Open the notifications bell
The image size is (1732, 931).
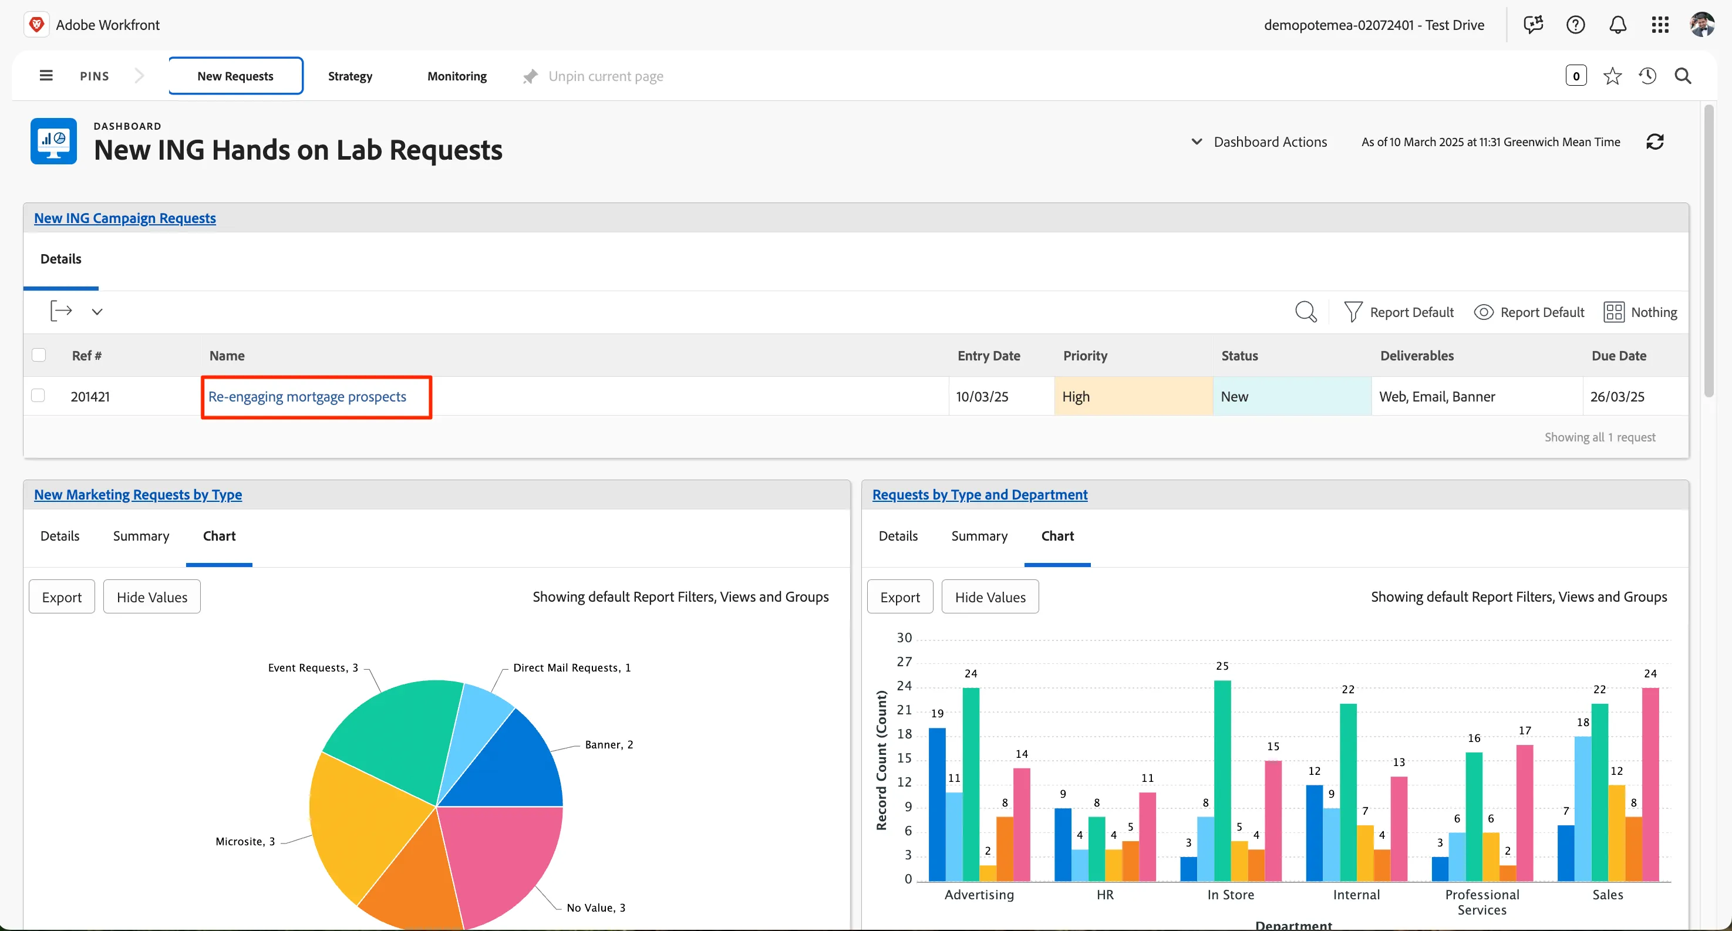[1618, 25]
